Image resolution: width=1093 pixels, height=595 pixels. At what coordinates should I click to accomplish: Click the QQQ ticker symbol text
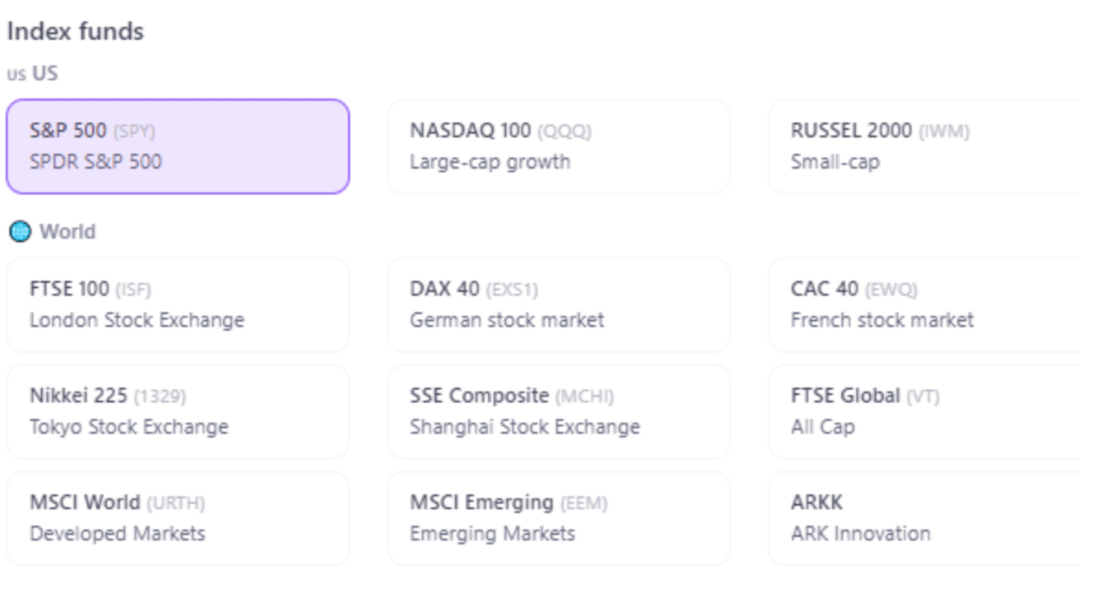(x=565, y=131)
